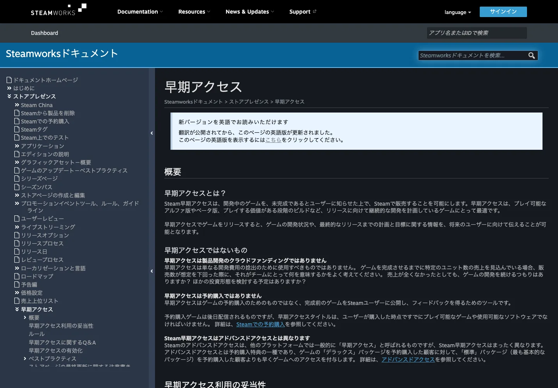Image resolution: width=558 pixels, height=388 pixels.
Task: Collapse the ストアプレゼンス section
Action: (x=9, y=96)
